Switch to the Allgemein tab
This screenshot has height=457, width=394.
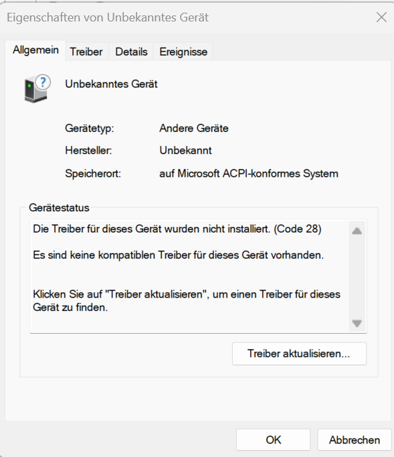(35, 50)
